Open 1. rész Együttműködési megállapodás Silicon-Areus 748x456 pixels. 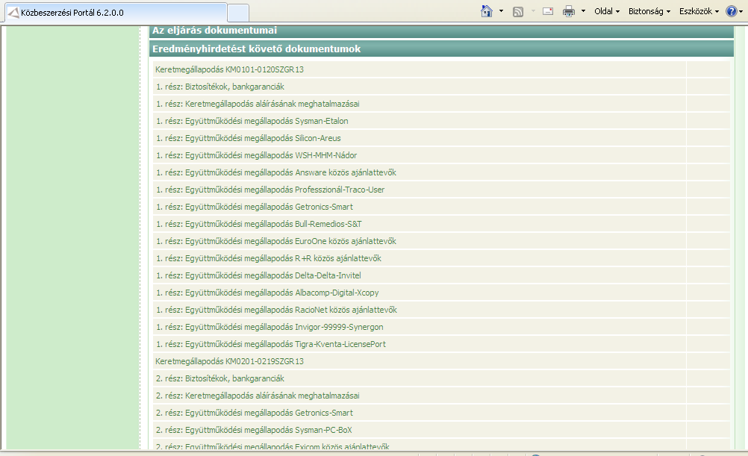pyautogui.click(x=249, y=138)
